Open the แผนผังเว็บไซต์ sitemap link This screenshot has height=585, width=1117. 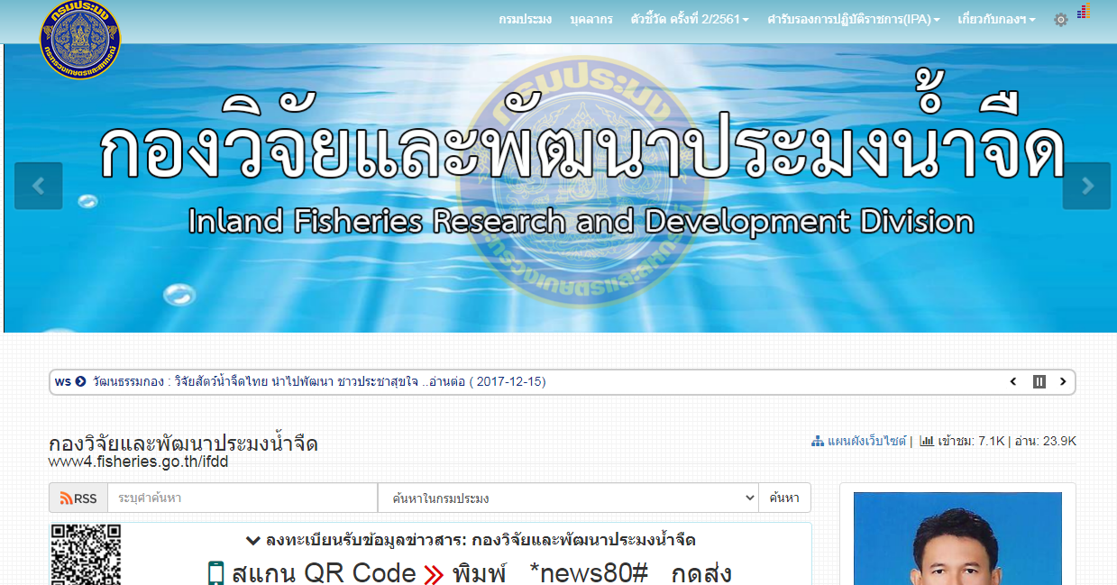pyautogui.click(x=865, y=442)
